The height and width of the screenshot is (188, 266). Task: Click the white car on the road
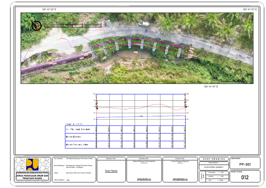pyautogui.click(x=144, y=24)
